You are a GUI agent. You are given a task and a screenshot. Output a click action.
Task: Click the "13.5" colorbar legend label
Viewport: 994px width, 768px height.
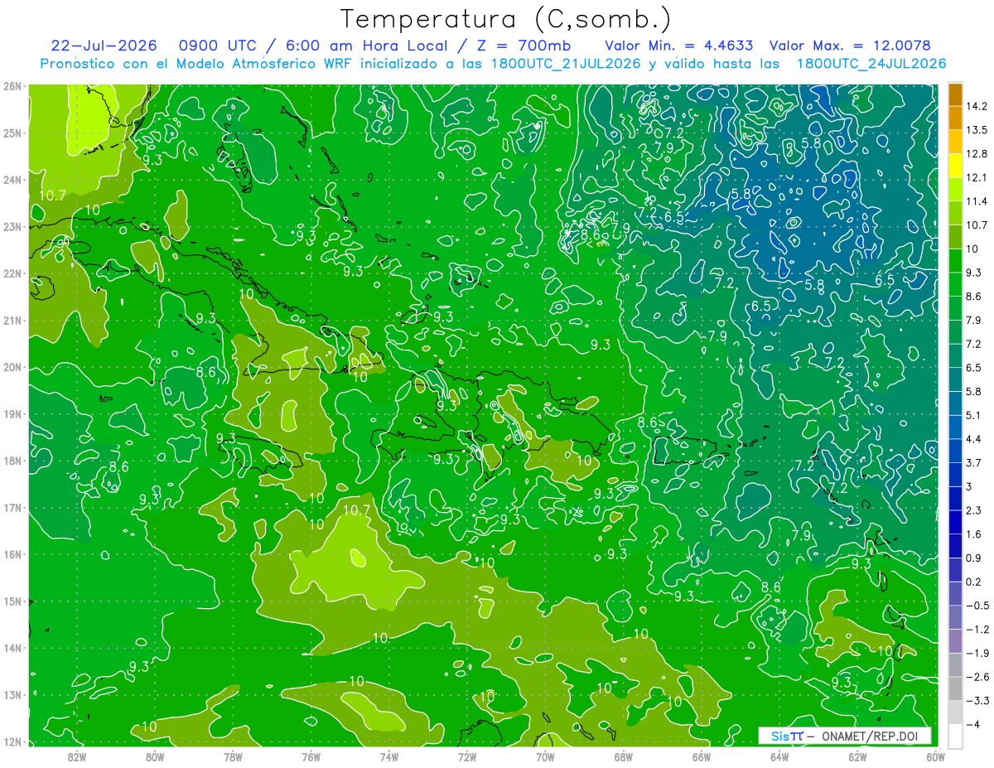976,130
